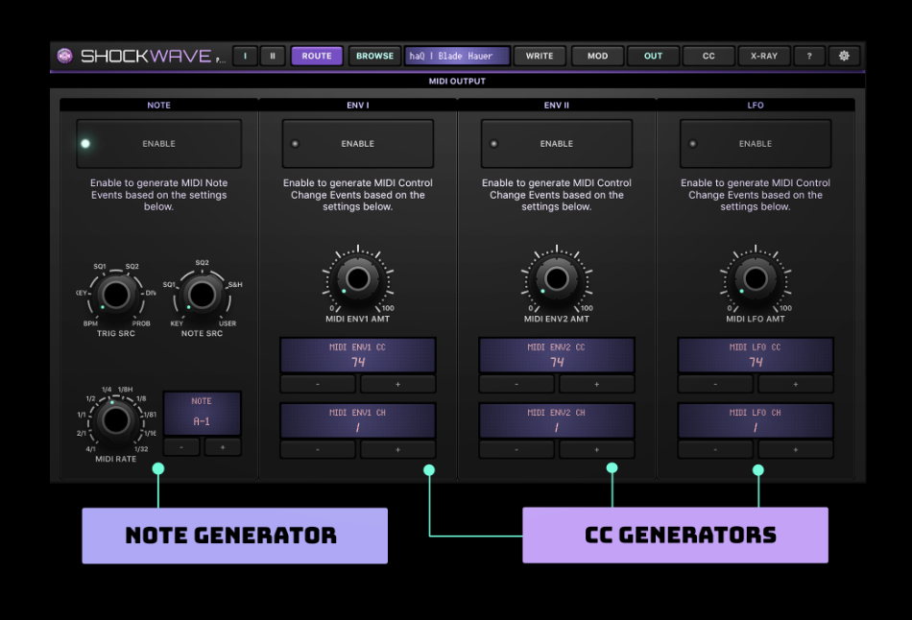This screenshot has height=620, width=912.
Task: Open the BROWSE tab
Action: click(374, 56)
